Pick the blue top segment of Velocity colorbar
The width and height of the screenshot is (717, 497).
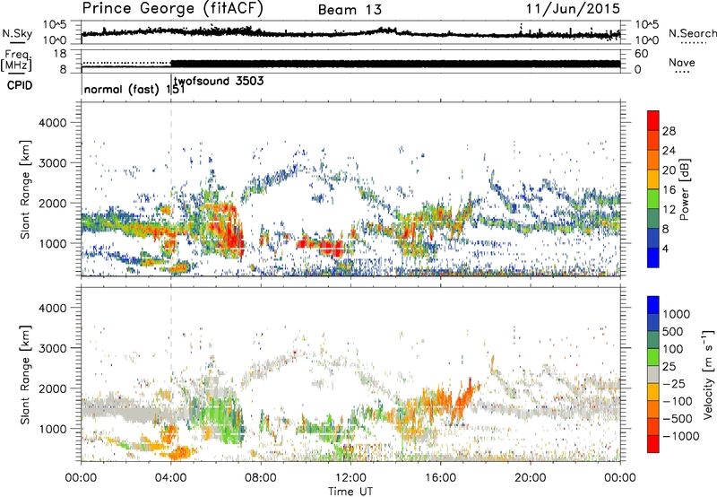click(653, 305)
